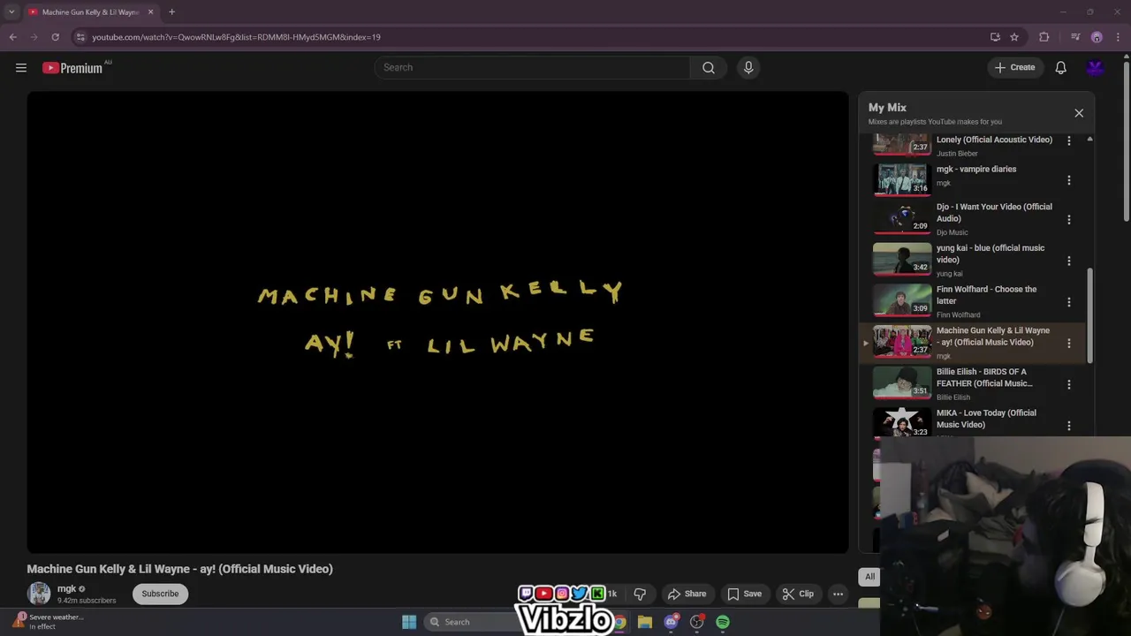The width and height of the screenshot is (1131, 636).
Task: Save the video to a playlist
Action: click(x=744, y=594)
